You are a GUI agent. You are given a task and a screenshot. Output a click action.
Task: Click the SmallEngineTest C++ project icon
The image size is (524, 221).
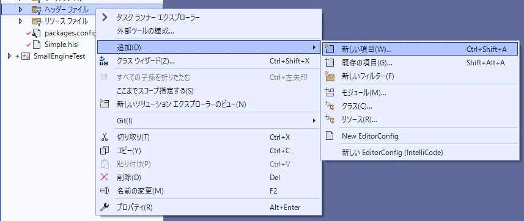(26, 56)
